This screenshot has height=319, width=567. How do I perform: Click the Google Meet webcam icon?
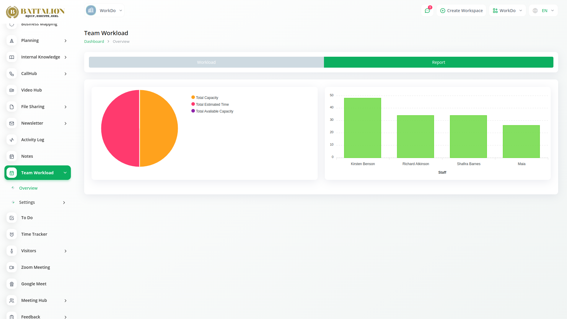point(12,284)
